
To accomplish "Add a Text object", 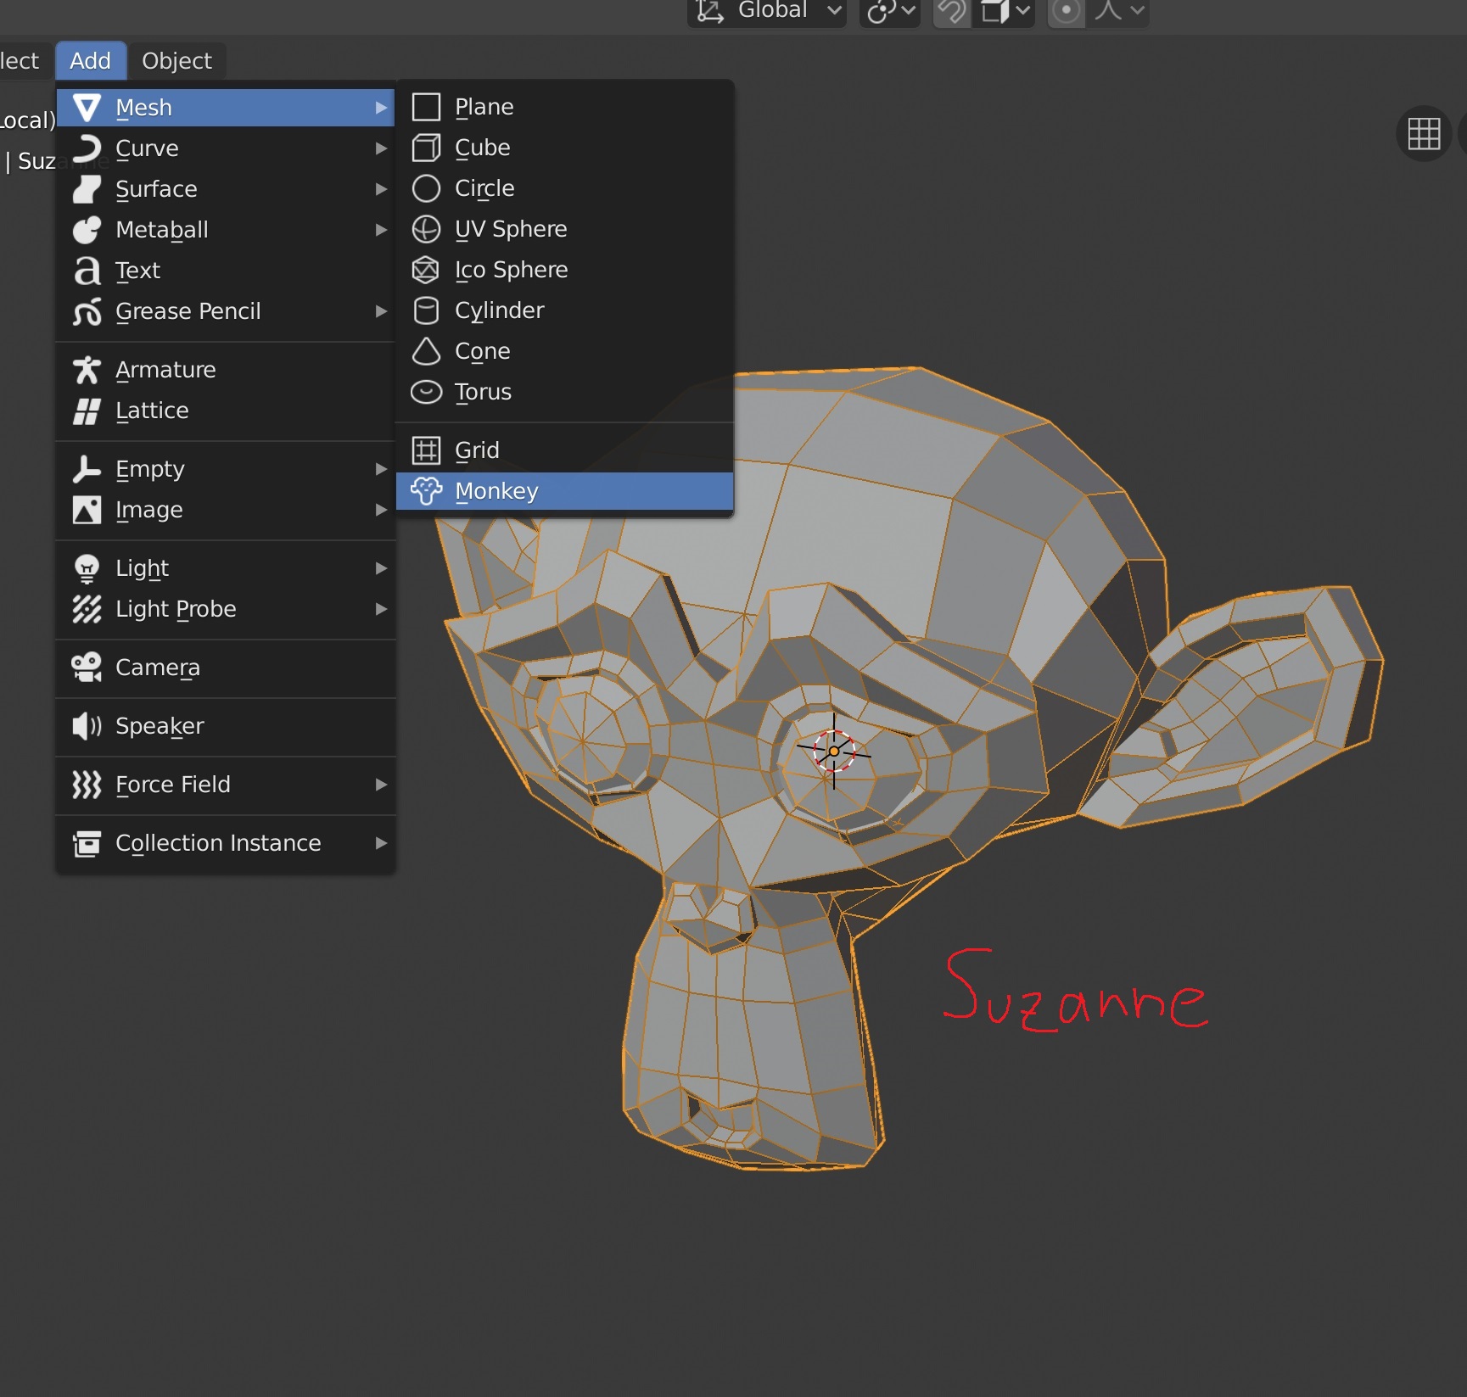I will coord(226,271).
